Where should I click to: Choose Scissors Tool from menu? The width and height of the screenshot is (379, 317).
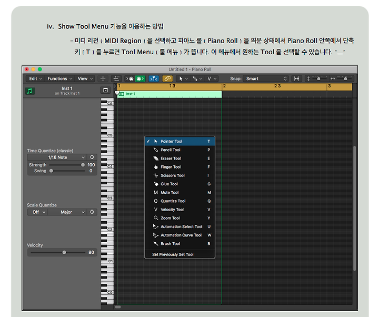[179, 175]
